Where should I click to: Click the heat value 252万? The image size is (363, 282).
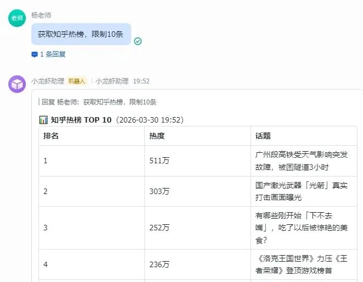coord(159,228)
